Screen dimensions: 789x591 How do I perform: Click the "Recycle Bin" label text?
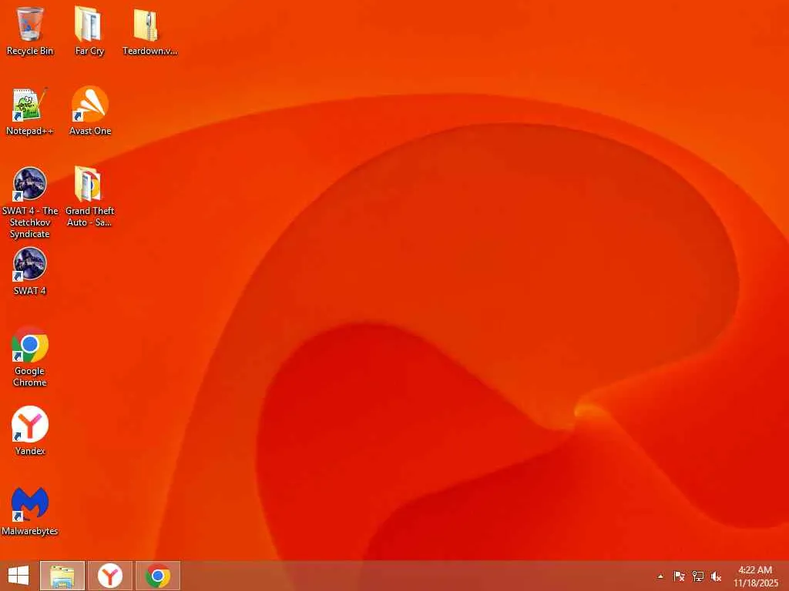pos(30,51)
